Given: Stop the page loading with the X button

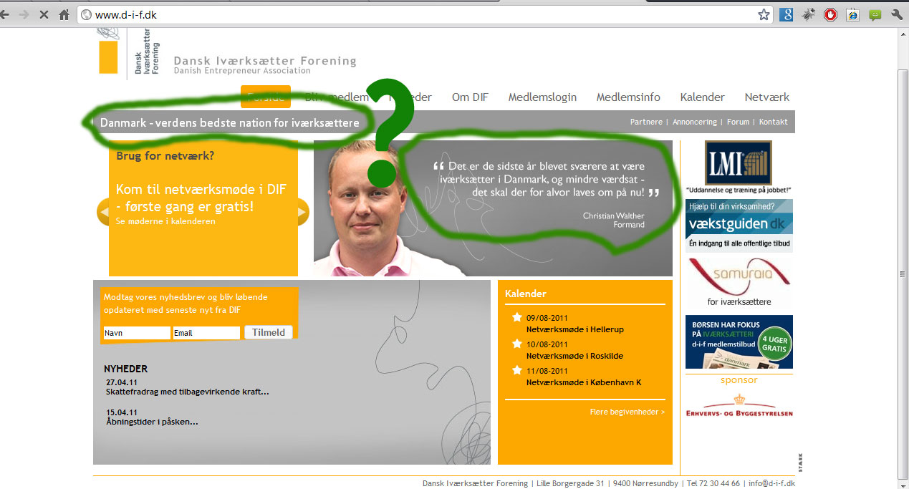Looking at the screenshot, I should pos(44,14).
